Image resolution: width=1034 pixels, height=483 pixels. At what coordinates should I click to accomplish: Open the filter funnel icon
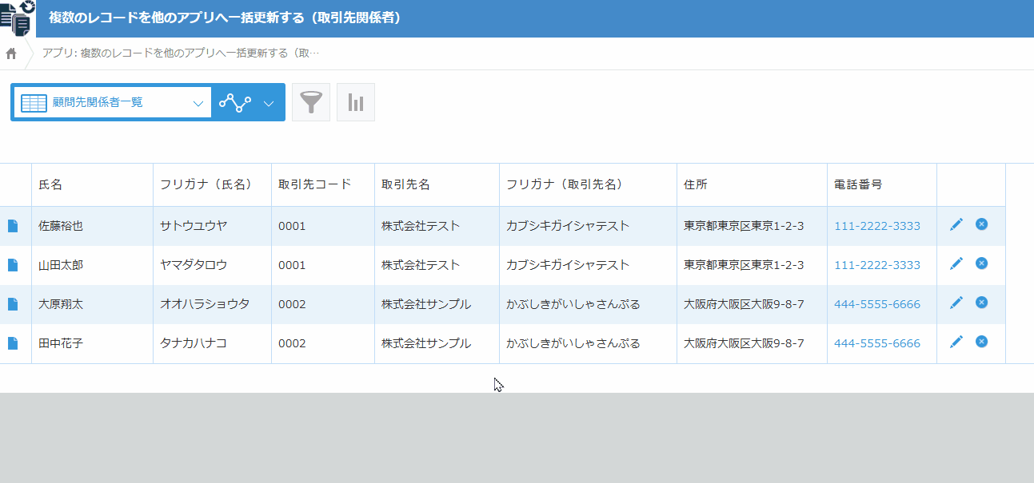[x=311, y=102]
